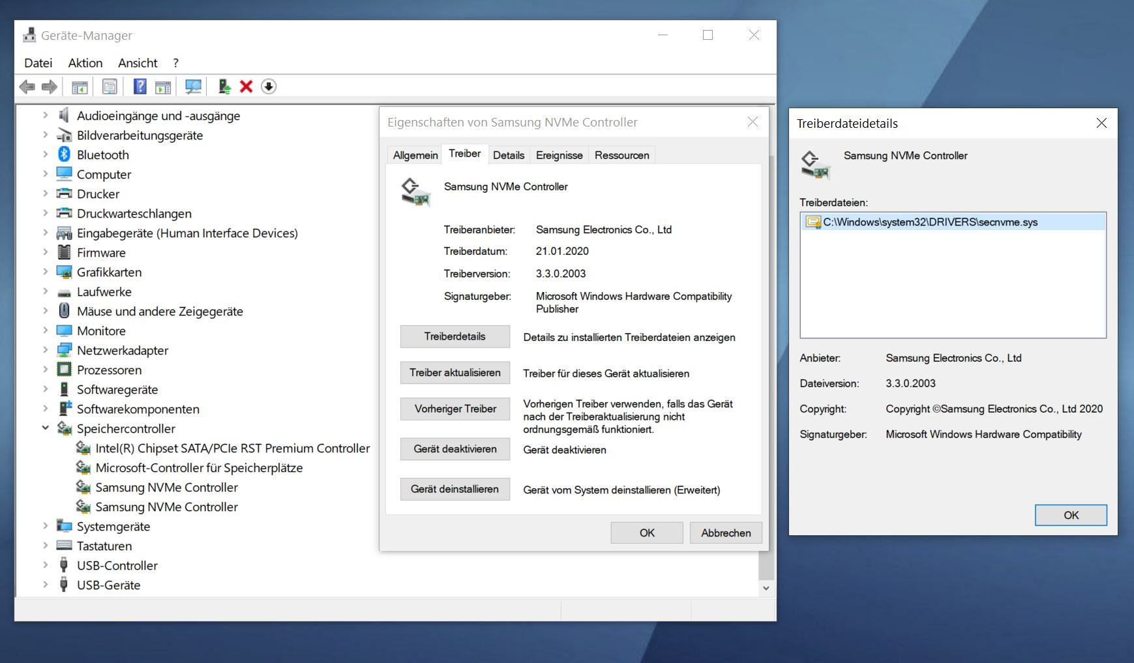Switch to the Details tab
The image size is (1134, 663).
point(509,155)
